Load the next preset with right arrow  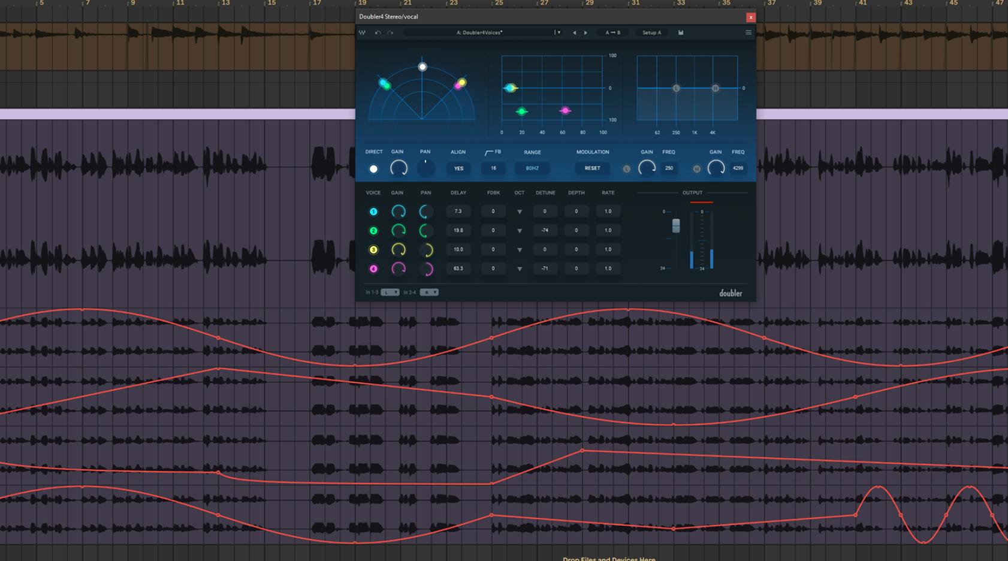586,32
